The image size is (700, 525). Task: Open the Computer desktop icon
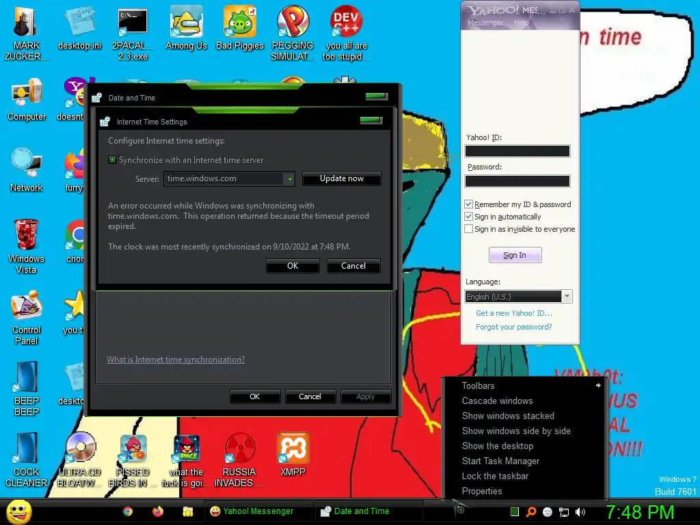pos(27,100)
